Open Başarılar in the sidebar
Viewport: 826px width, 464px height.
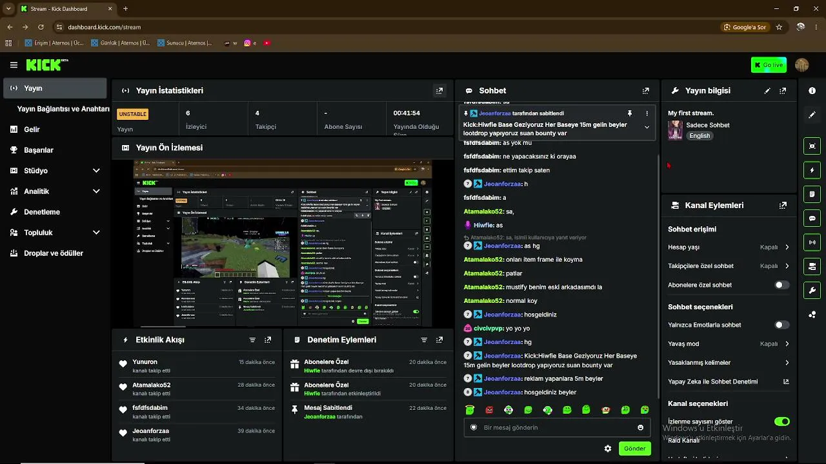click(55, 150)
